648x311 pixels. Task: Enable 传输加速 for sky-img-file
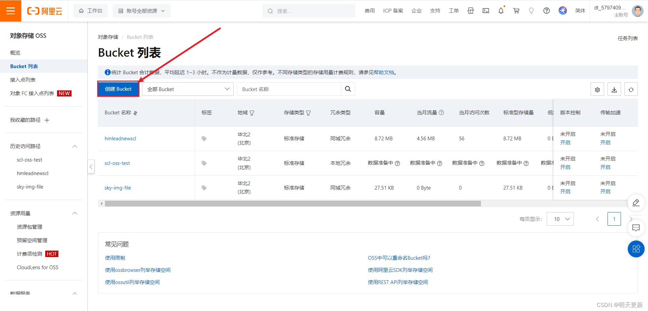point(605,192)
